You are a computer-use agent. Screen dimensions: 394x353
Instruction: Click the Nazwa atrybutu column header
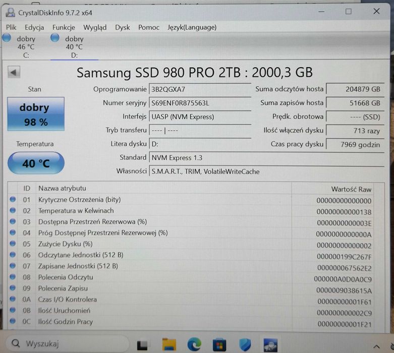click(x=163, y=188)
